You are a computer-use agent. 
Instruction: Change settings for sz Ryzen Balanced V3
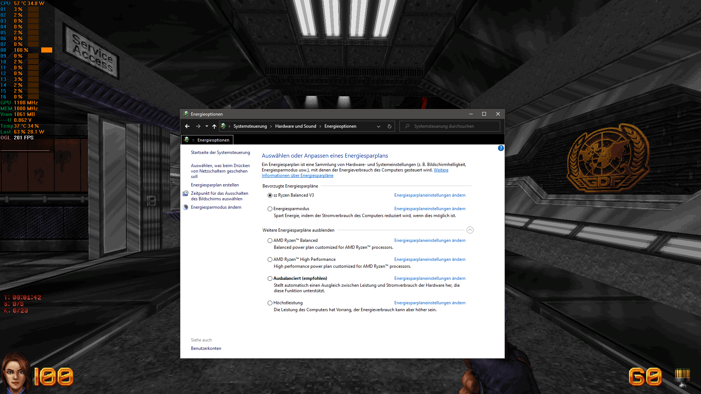[430, 195]
